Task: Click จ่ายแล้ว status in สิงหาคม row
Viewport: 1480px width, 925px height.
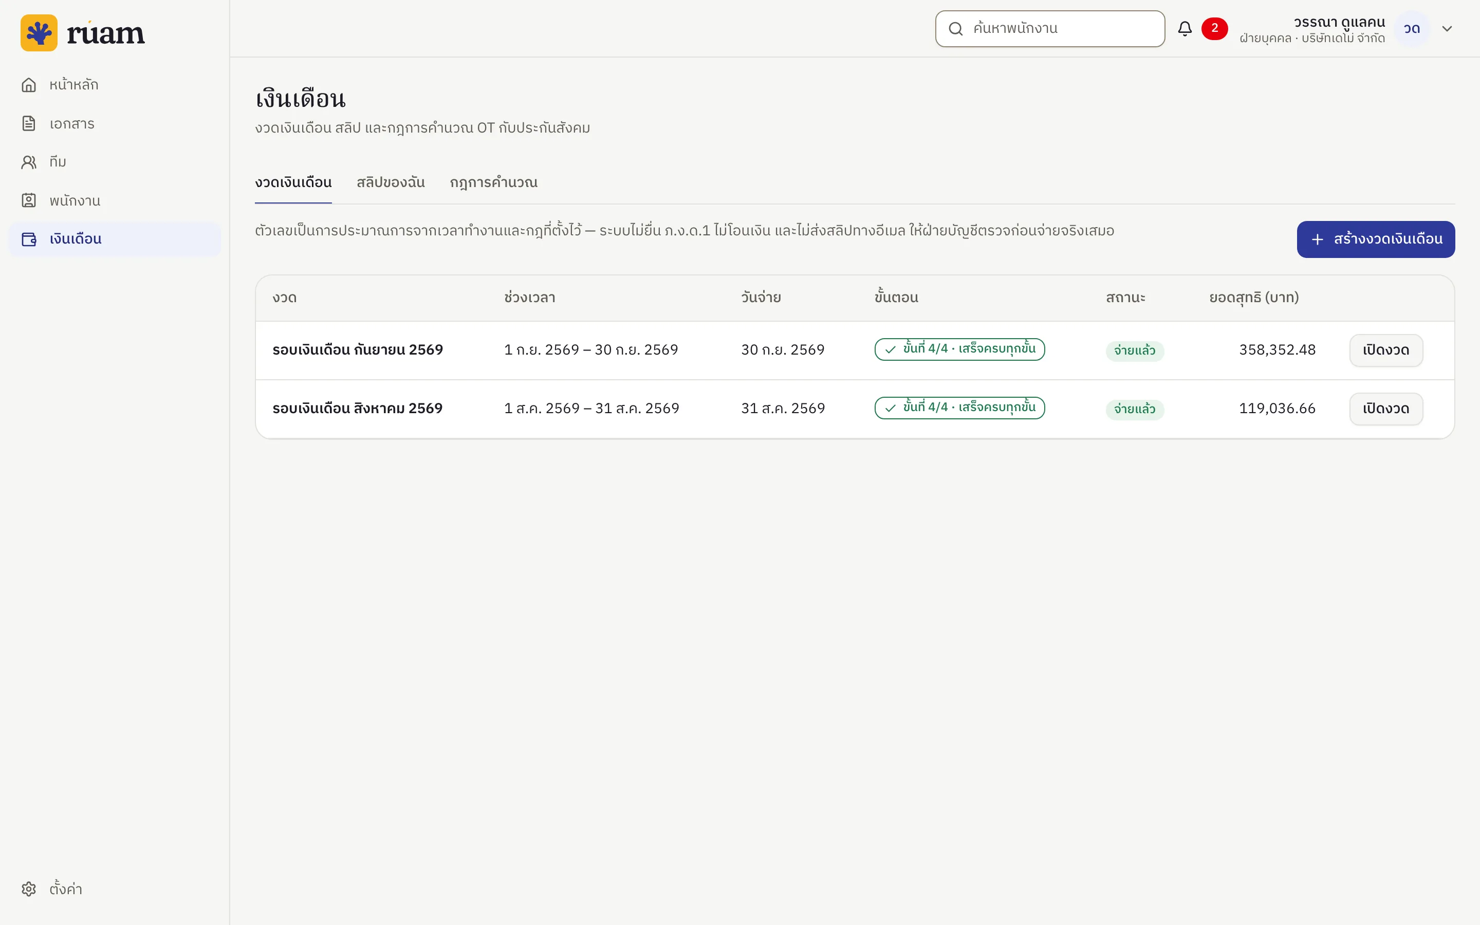Action: (x=1135, y=409)
